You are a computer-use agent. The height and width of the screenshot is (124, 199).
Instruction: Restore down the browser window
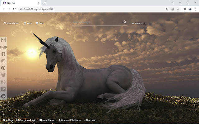click(187, 2)
